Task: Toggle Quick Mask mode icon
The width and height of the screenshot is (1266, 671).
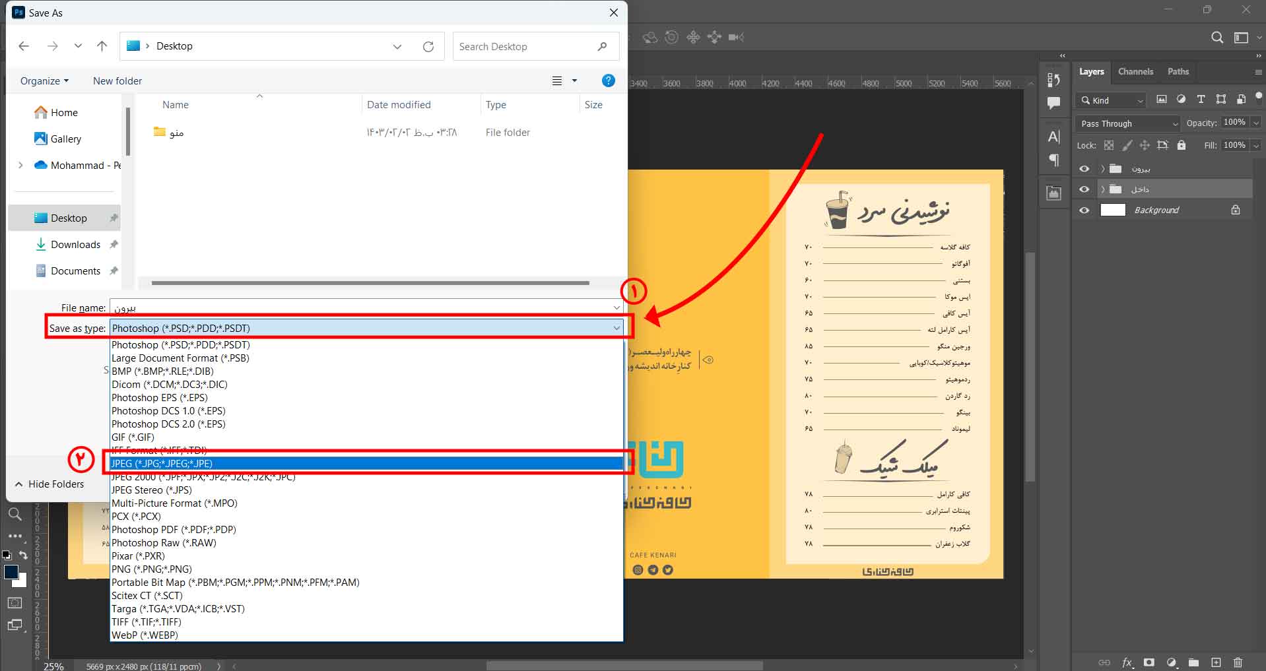Action: (x=15, y=602)
